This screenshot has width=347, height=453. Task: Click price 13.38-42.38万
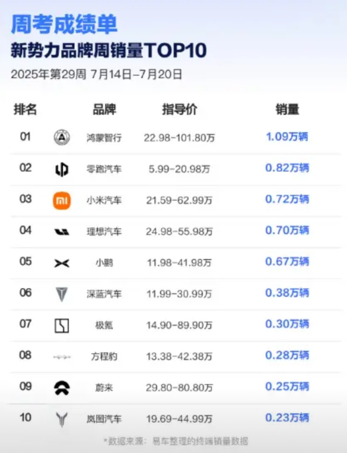(180, 357)
